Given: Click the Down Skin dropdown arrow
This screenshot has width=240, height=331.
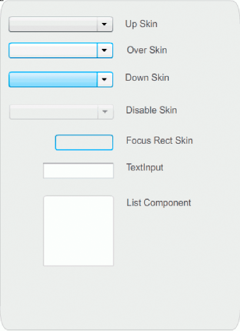Looking at the screenshot, I should (104, 80).
